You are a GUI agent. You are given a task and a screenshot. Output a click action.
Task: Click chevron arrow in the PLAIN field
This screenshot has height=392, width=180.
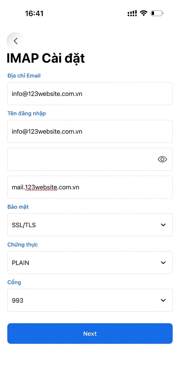tap(163, 262)
